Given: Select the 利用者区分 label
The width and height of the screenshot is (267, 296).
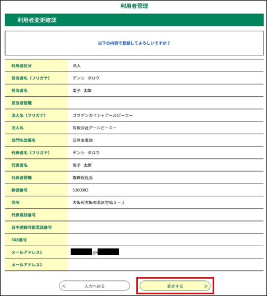Looking at the screenshot, I should pos(21,65).
